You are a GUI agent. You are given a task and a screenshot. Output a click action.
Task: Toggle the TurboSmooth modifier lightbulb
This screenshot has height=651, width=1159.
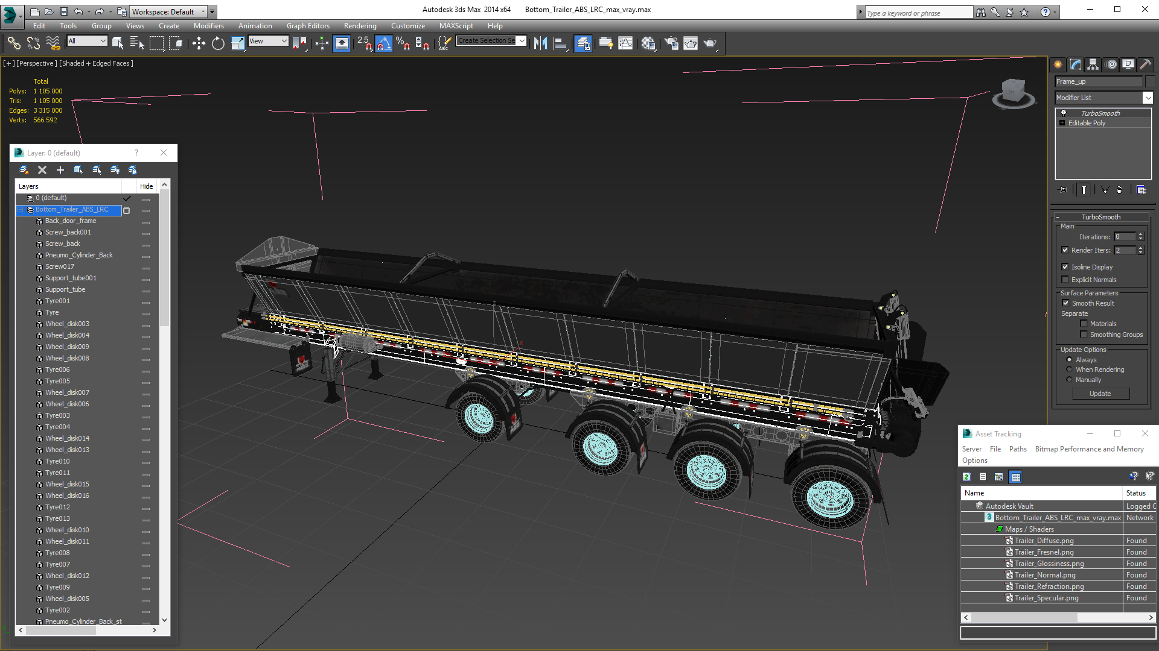pyautogui.click(x=1064, y=113)
